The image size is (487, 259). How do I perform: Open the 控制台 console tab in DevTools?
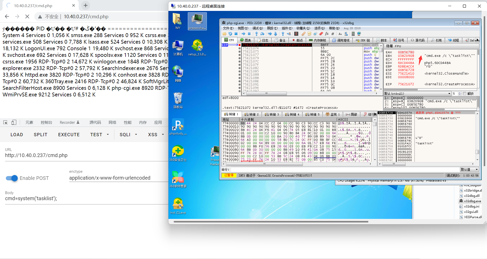46,123
